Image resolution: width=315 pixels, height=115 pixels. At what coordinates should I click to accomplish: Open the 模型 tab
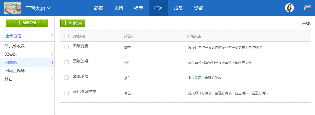(x=138, y=8)
